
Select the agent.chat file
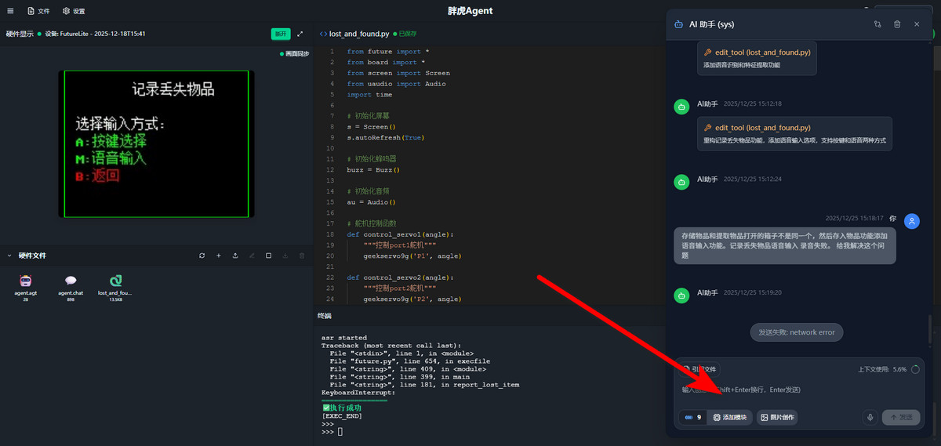(x=71, y=285)
